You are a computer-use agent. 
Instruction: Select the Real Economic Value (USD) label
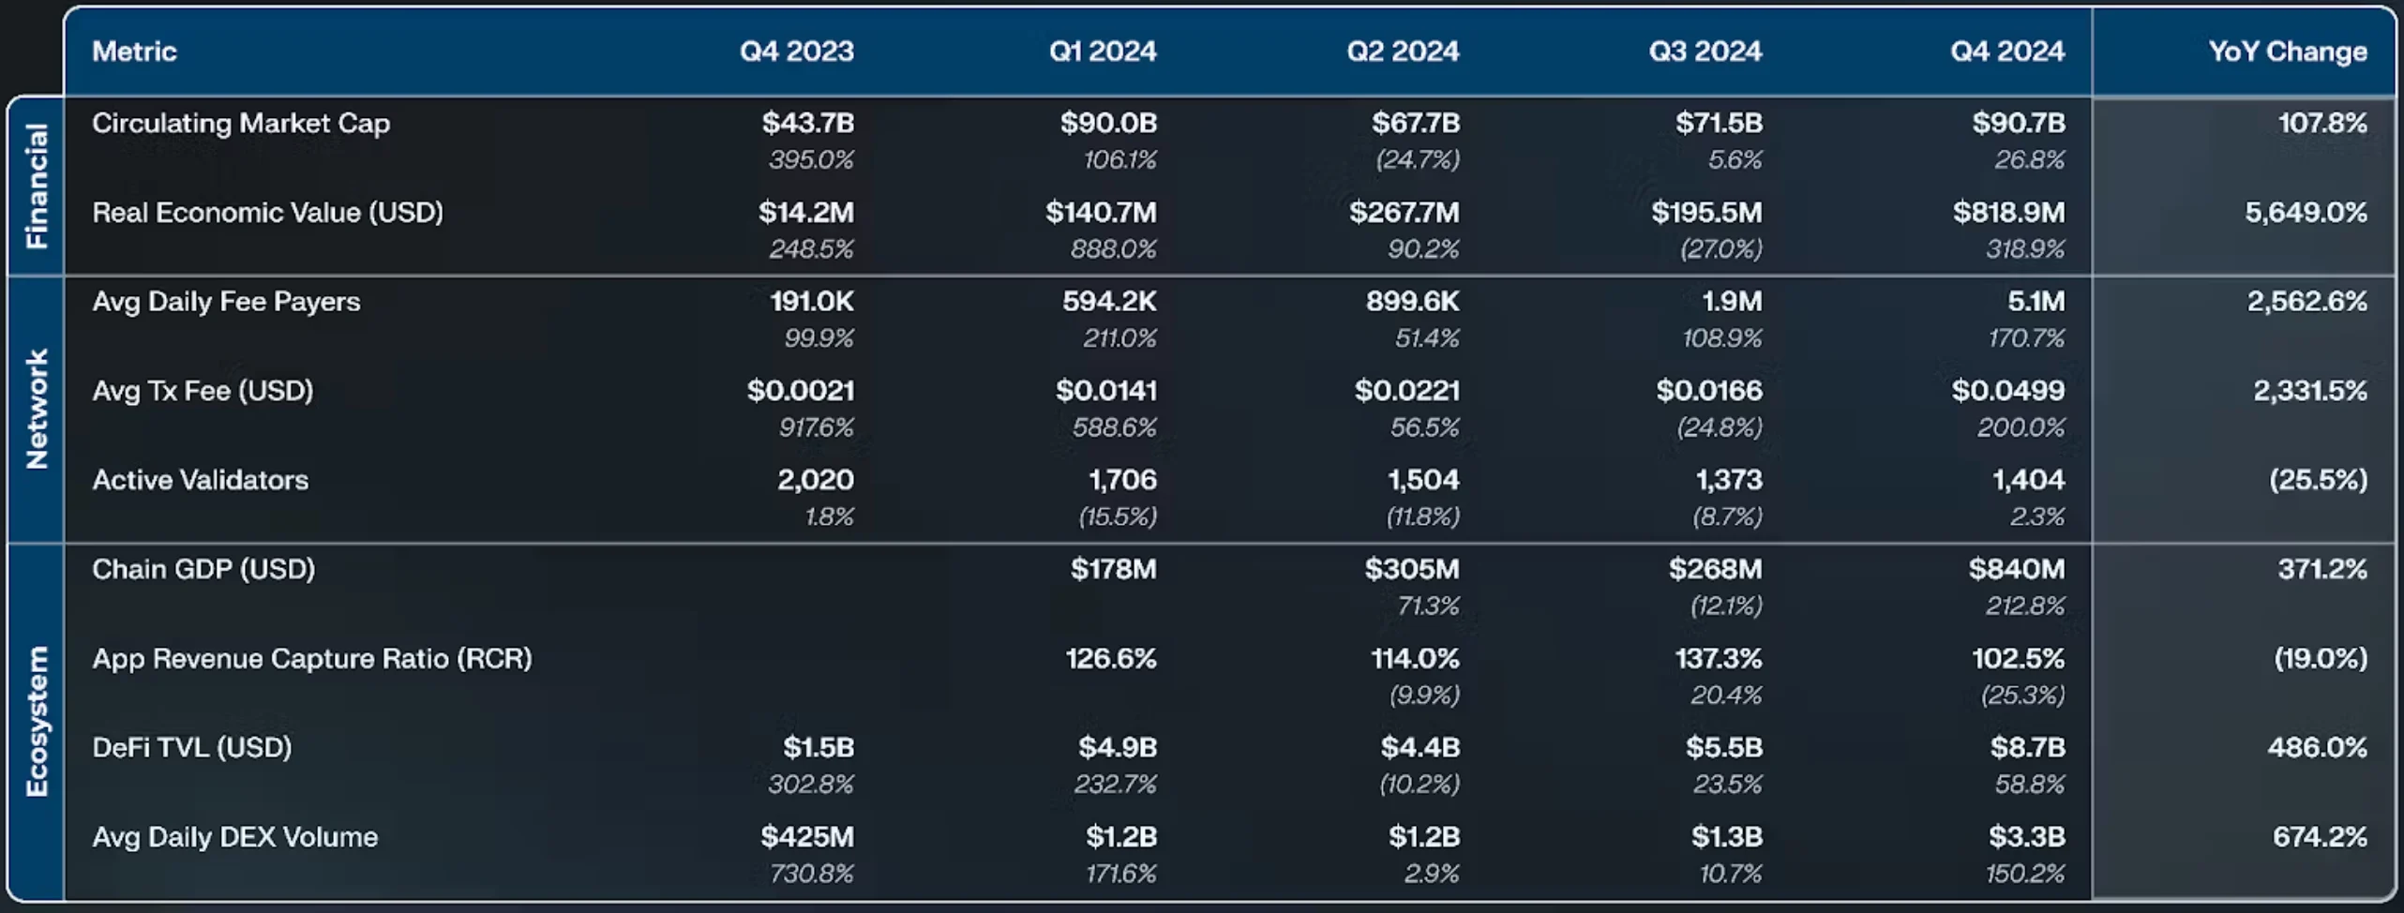pos(267,213)
